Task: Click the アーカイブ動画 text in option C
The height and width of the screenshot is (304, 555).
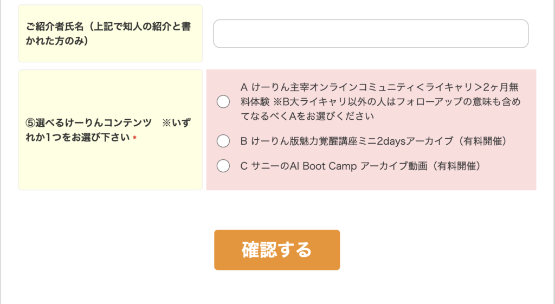Action: (x=393, y=166)
